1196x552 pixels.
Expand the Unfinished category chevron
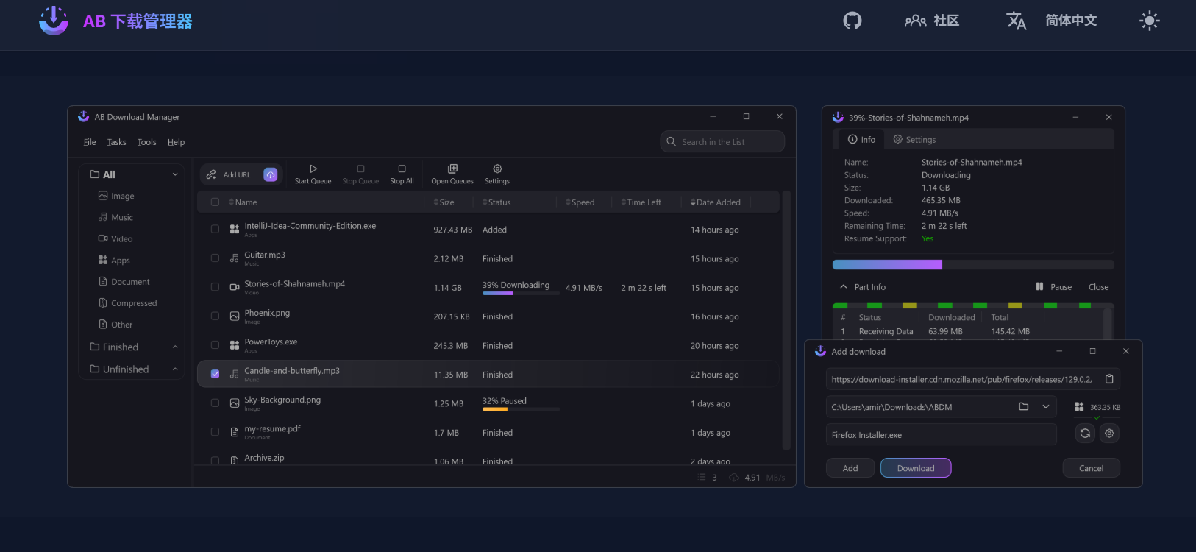tap(175, 369)
